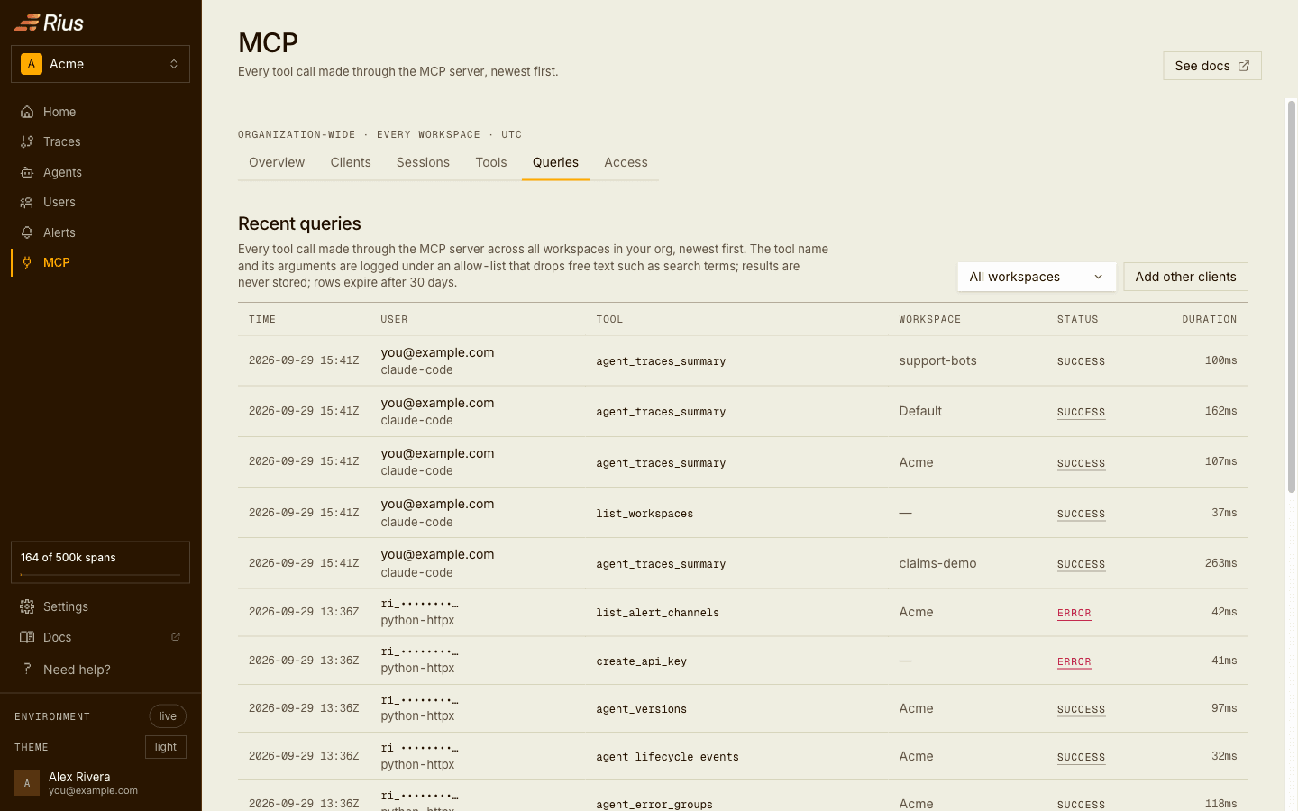This screenshot has width=1298, height=811.
Task: Open the Tools tab
Action: 491,163
